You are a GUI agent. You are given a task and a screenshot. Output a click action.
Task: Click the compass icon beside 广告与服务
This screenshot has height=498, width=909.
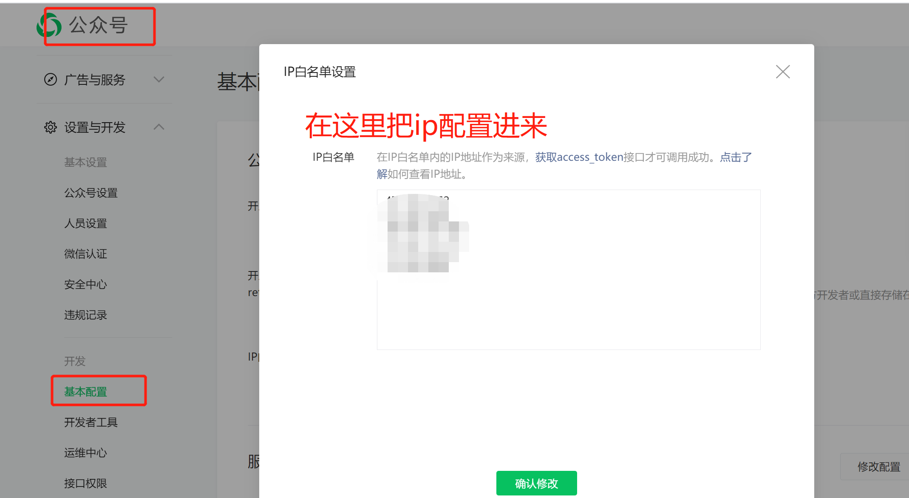pos(51,79)
